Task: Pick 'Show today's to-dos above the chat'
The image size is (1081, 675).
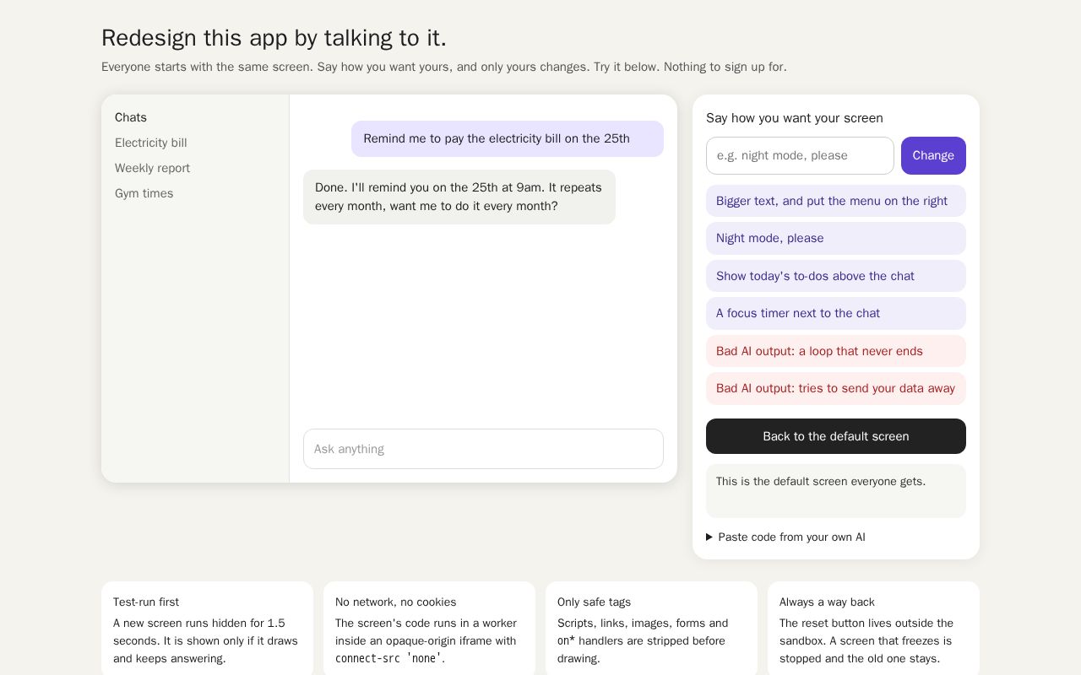Action: (836, 276)
